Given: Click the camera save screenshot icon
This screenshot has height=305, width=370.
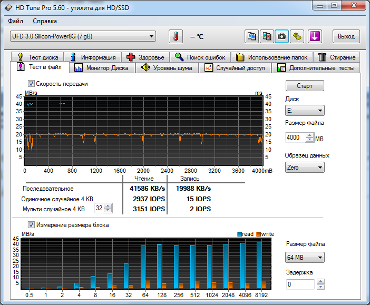Looking at the screenshot, I should click(x=281, y=36).
